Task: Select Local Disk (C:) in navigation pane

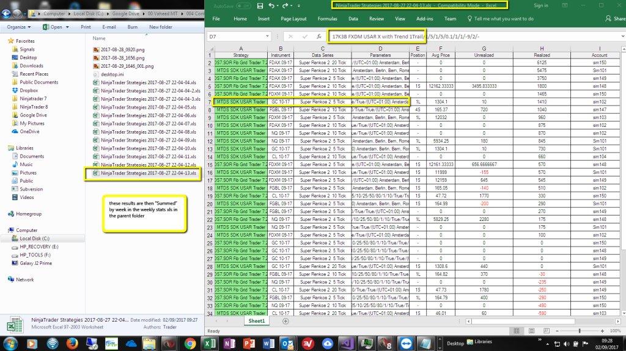Action: pyautogui.click(x=34, y=239)
